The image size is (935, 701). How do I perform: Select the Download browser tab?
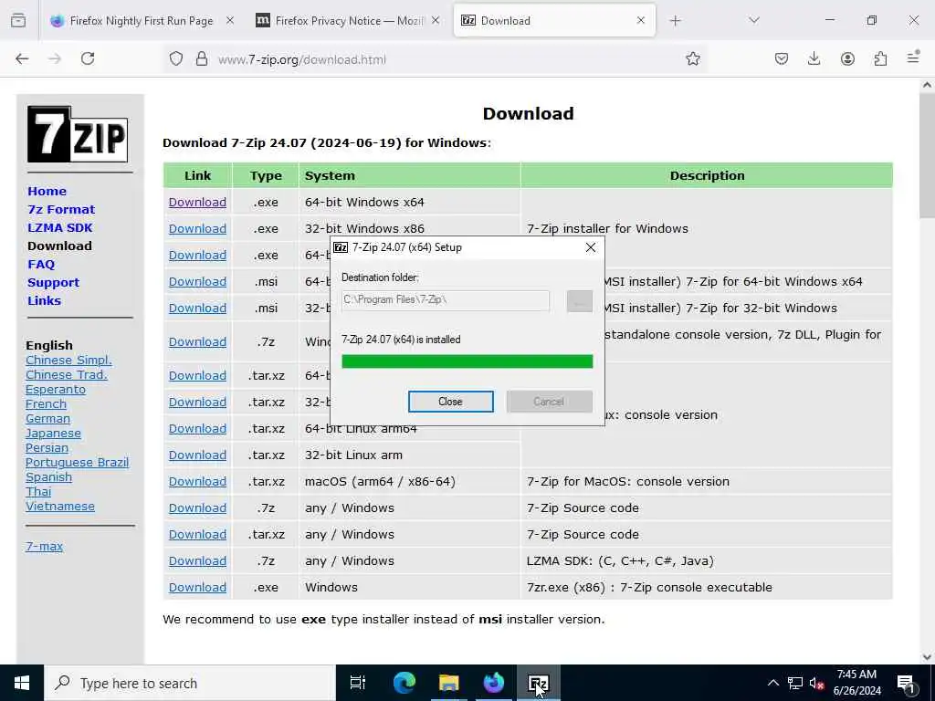554,21
